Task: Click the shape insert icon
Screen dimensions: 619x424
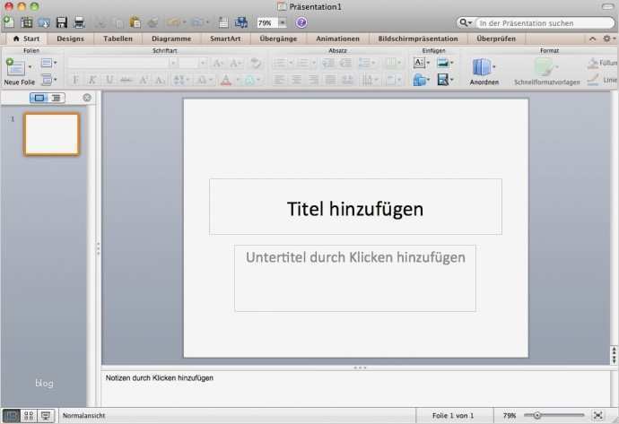Action: click(419, 80)
